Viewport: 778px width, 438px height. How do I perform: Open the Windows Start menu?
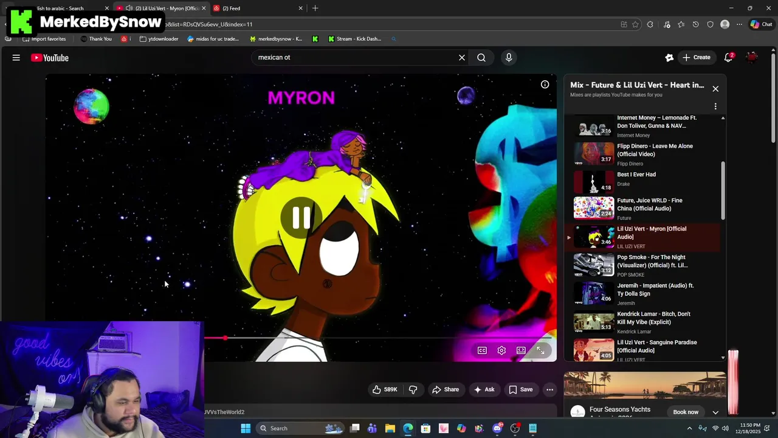[x=246, y=428]
